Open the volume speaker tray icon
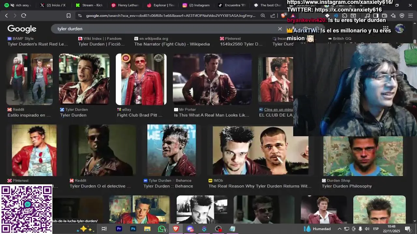Screen dimensions: 417x234 point(367,229)
